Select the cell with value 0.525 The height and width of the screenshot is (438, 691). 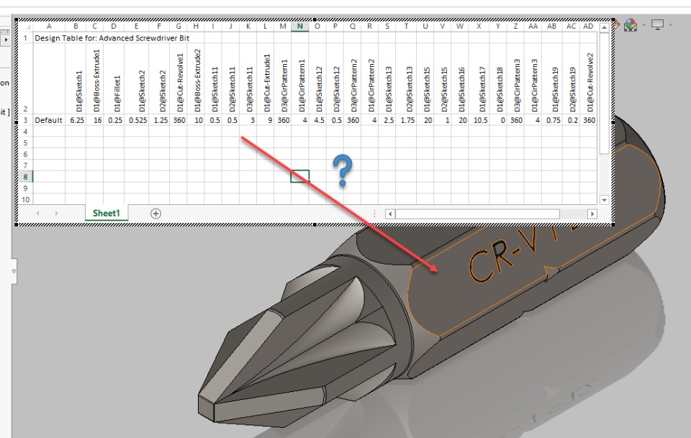coord(136,120)
